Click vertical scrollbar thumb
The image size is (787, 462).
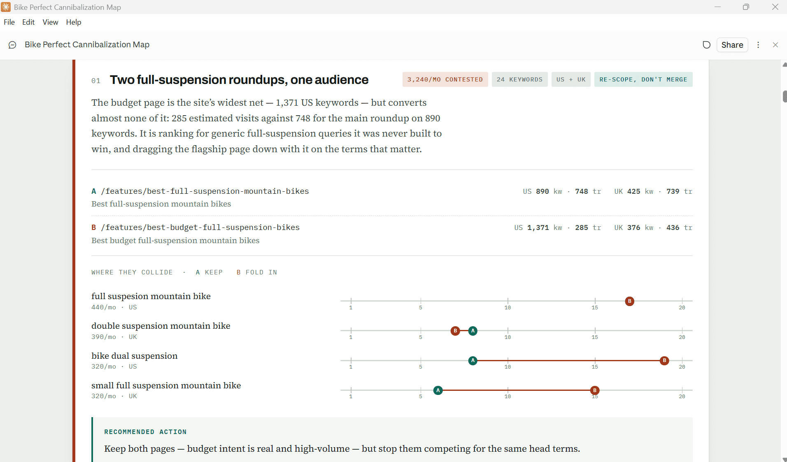tap(785, 96)
